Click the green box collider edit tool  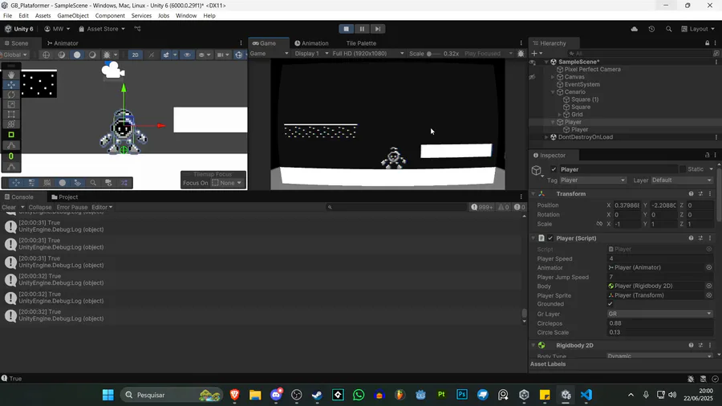tap(11, 135)
